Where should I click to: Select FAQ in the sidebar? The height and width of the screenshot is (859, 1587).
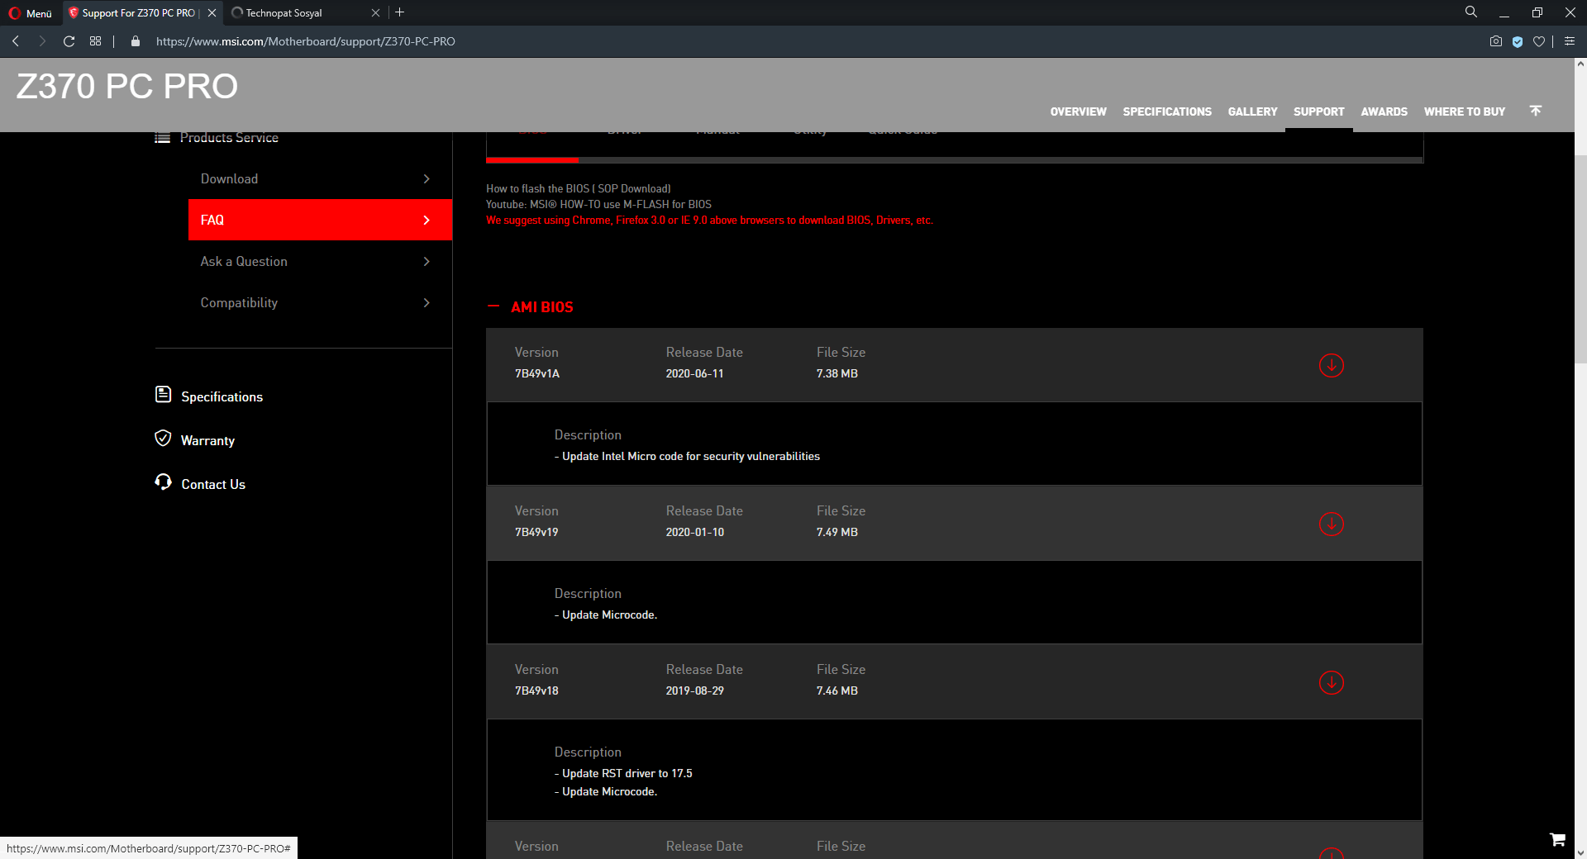point(320,220)
